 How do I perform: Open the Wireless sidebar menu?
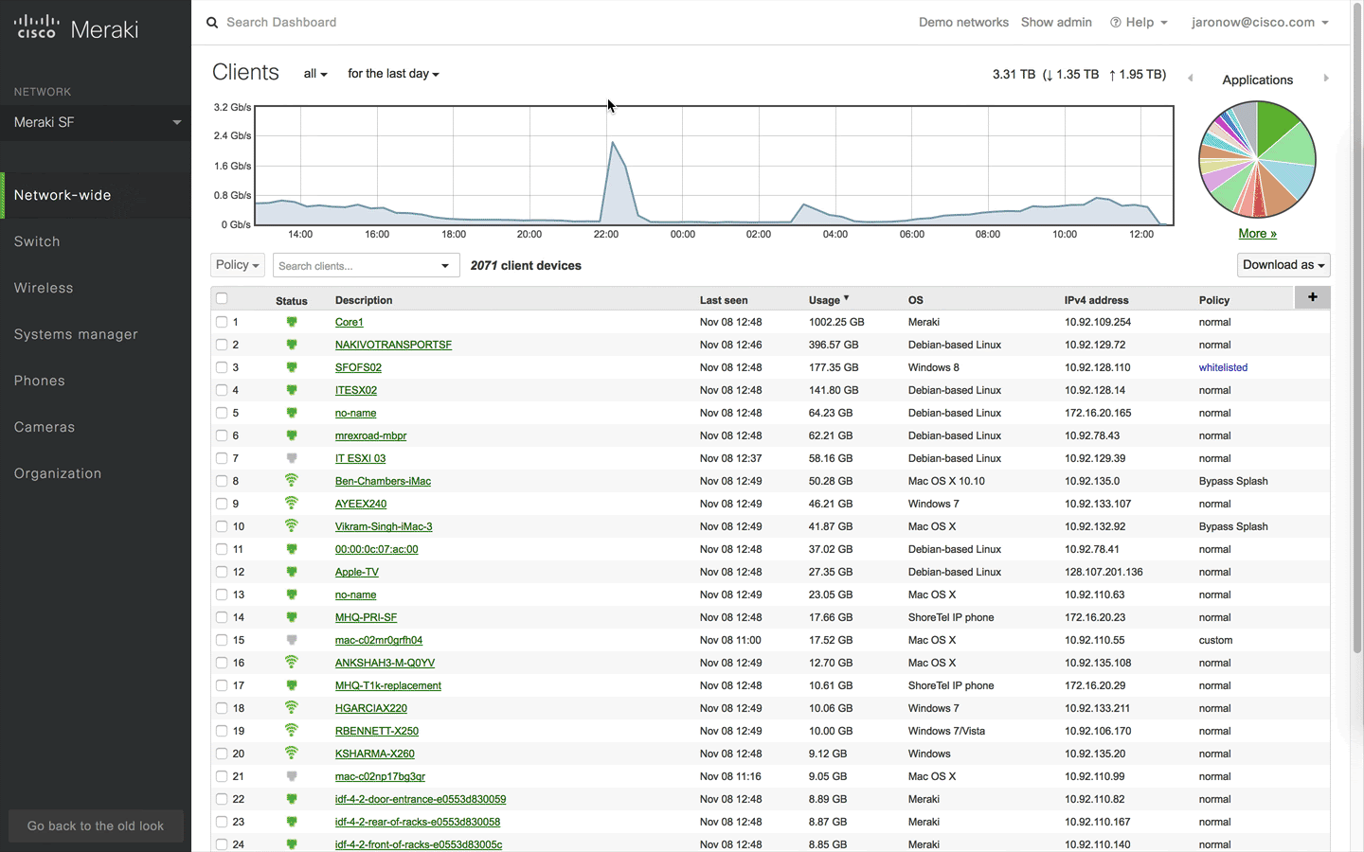pos(44,288)
